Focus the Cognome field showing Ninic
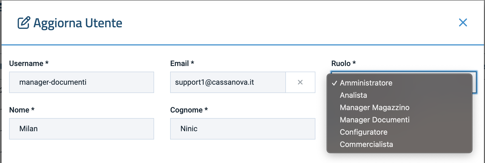 [x=242, y=129]
